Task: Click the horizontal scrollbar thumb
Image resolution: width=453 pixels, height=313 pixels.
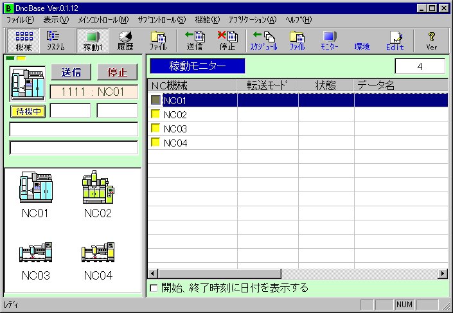Action: point(219,273)
